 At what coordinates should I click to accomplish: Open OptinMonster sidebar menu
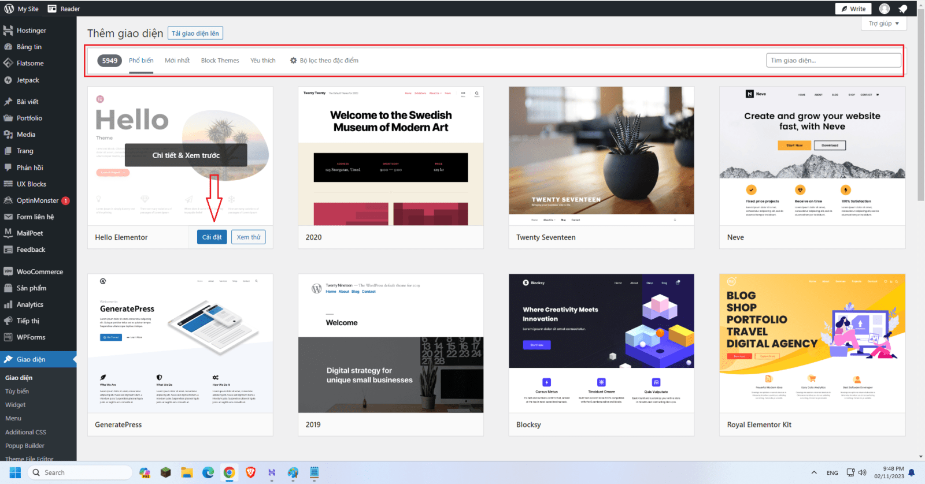pos(38,200)
